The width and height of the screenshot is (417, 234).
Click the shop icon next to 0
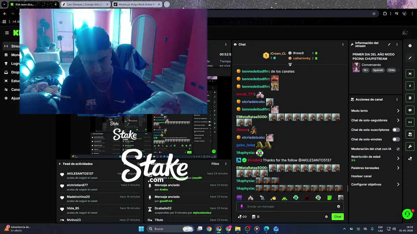coord(253,217)
